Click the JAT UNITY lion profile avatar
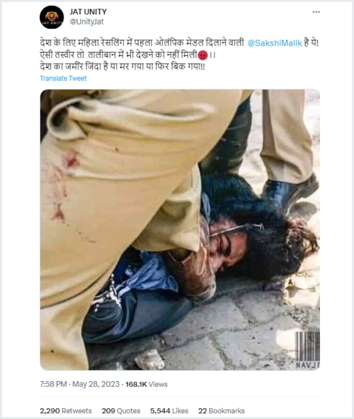This screenshot has height=419, width=354. tap(51, 17)
